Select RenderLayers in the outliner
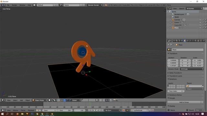The image size is (207, 116). (x=179, y=14)
